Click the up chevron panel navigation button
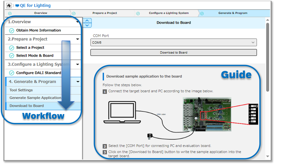282x164 pixels. click(x=87, y=21)
